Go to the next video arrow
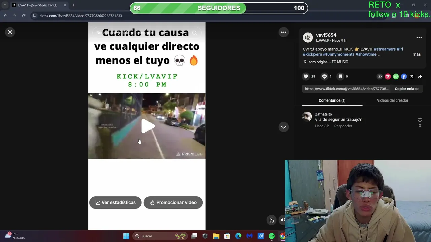The height and width of the screenshot is (242, 431). click(284, 127)
